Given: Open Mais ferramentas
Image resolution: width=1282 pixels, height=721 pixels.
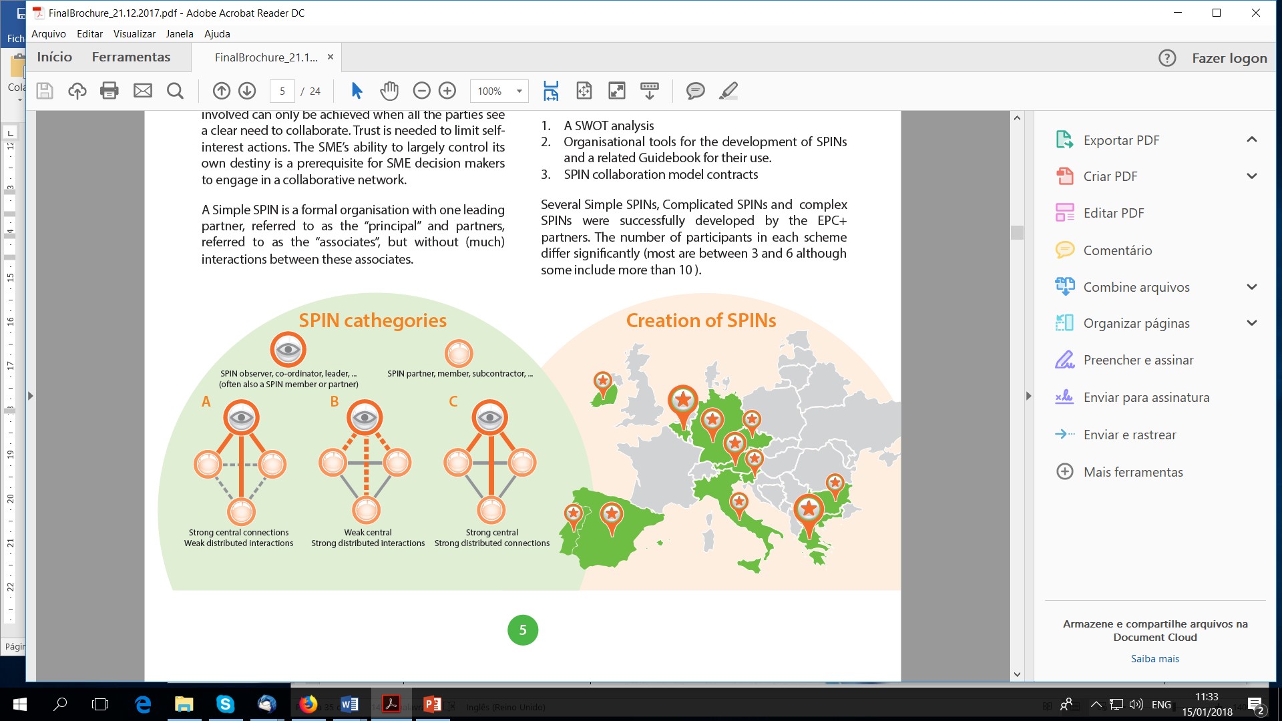Looking at the screenshot, I should 1132,472.
